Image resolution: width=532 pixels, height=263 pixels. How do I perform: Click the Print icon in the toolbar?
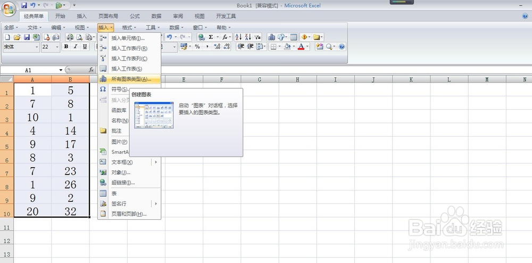click(70, 37)
